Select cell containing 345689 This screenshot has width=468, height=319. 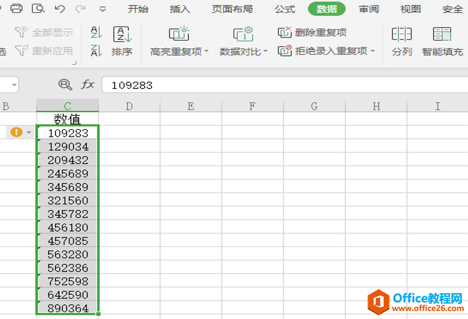pos(68,187)
